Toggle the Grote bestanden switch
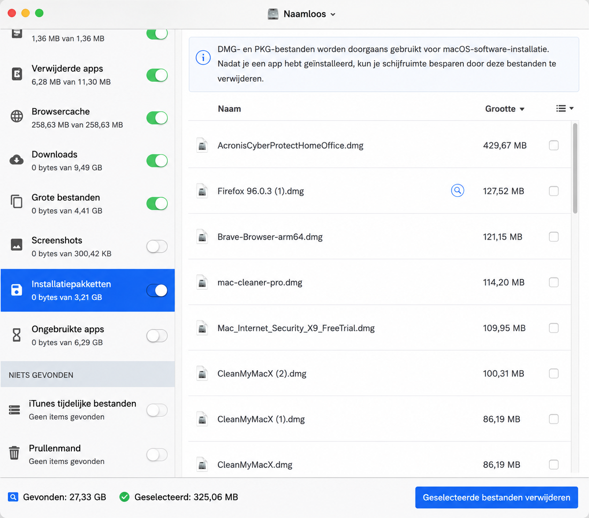 point(157,203)
